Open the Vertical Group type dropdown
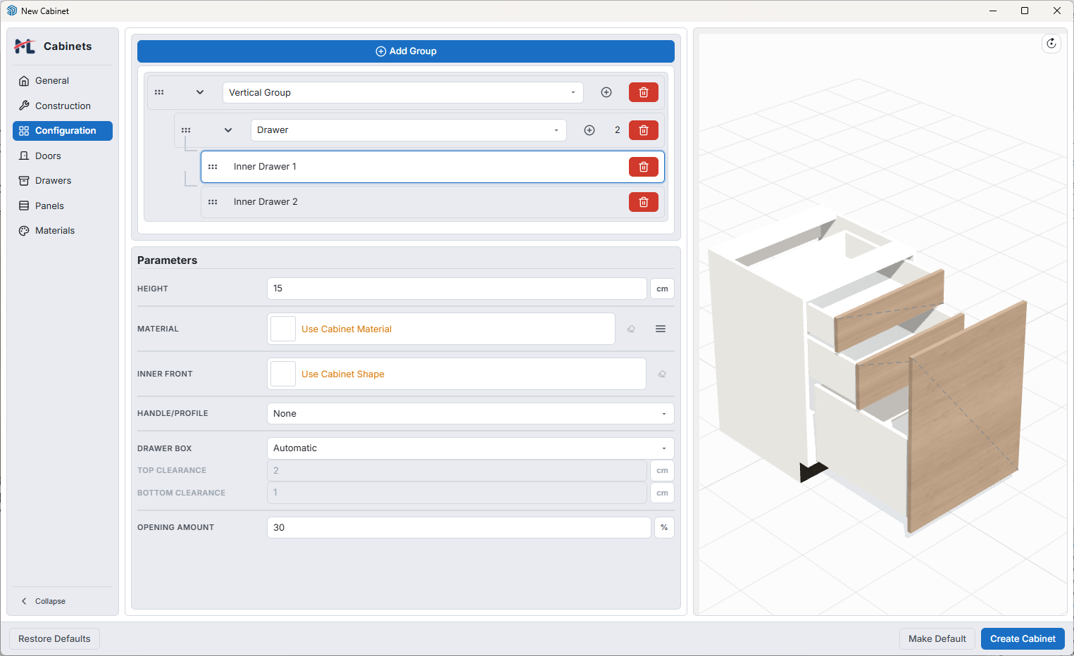 pyautogui.click(x=403, y=92)
